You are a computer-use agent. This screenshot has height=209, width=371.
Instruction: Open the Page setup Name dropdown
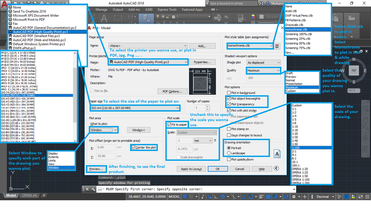click(x=148, y=46)
